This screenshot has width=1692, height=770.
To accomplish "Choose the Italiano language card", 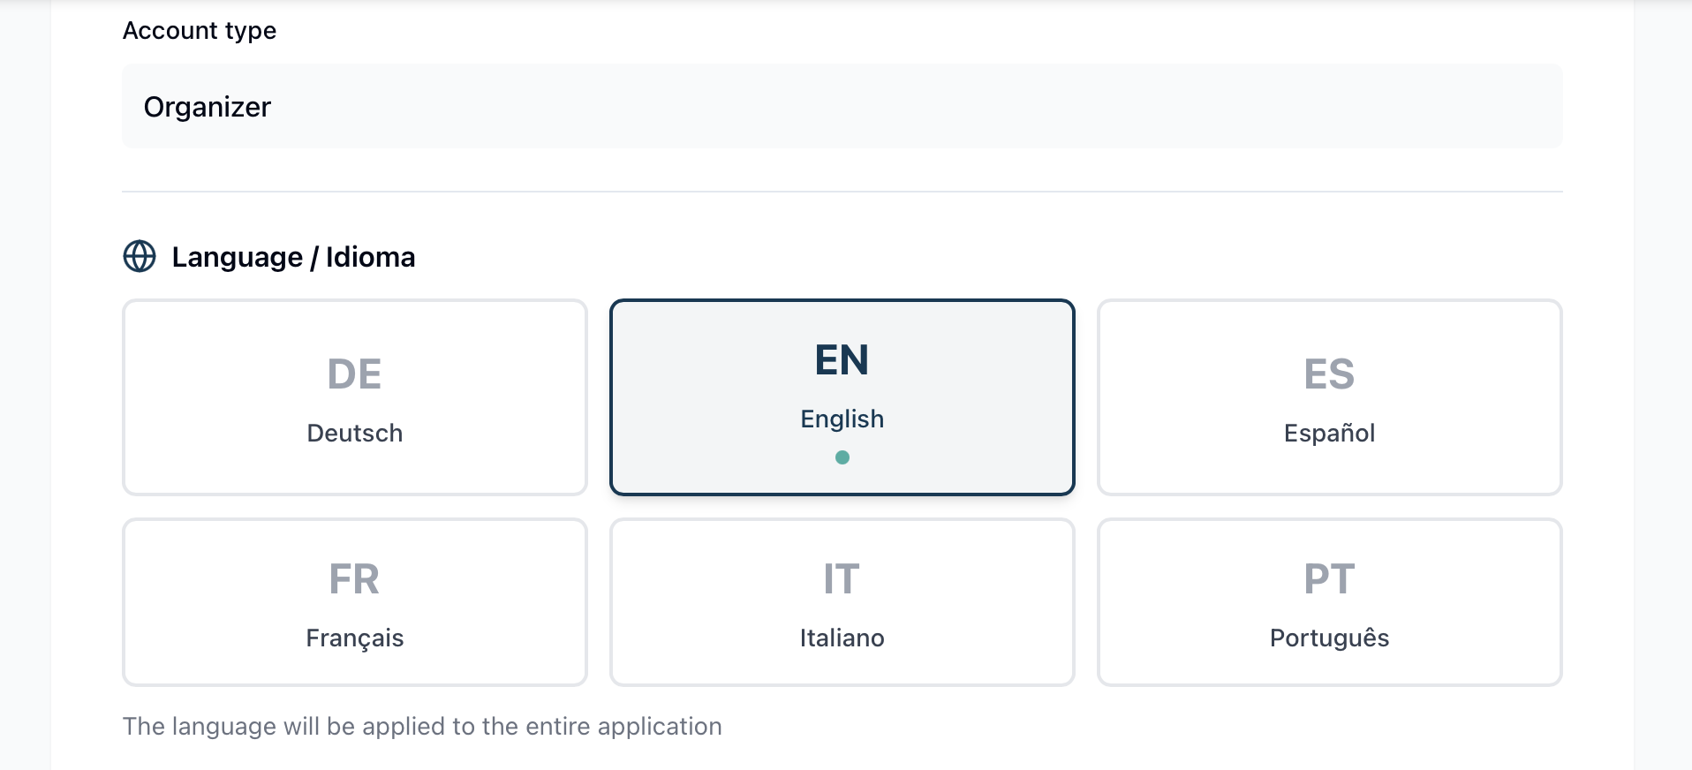I will pyautogui.click(x=842, y=602).
